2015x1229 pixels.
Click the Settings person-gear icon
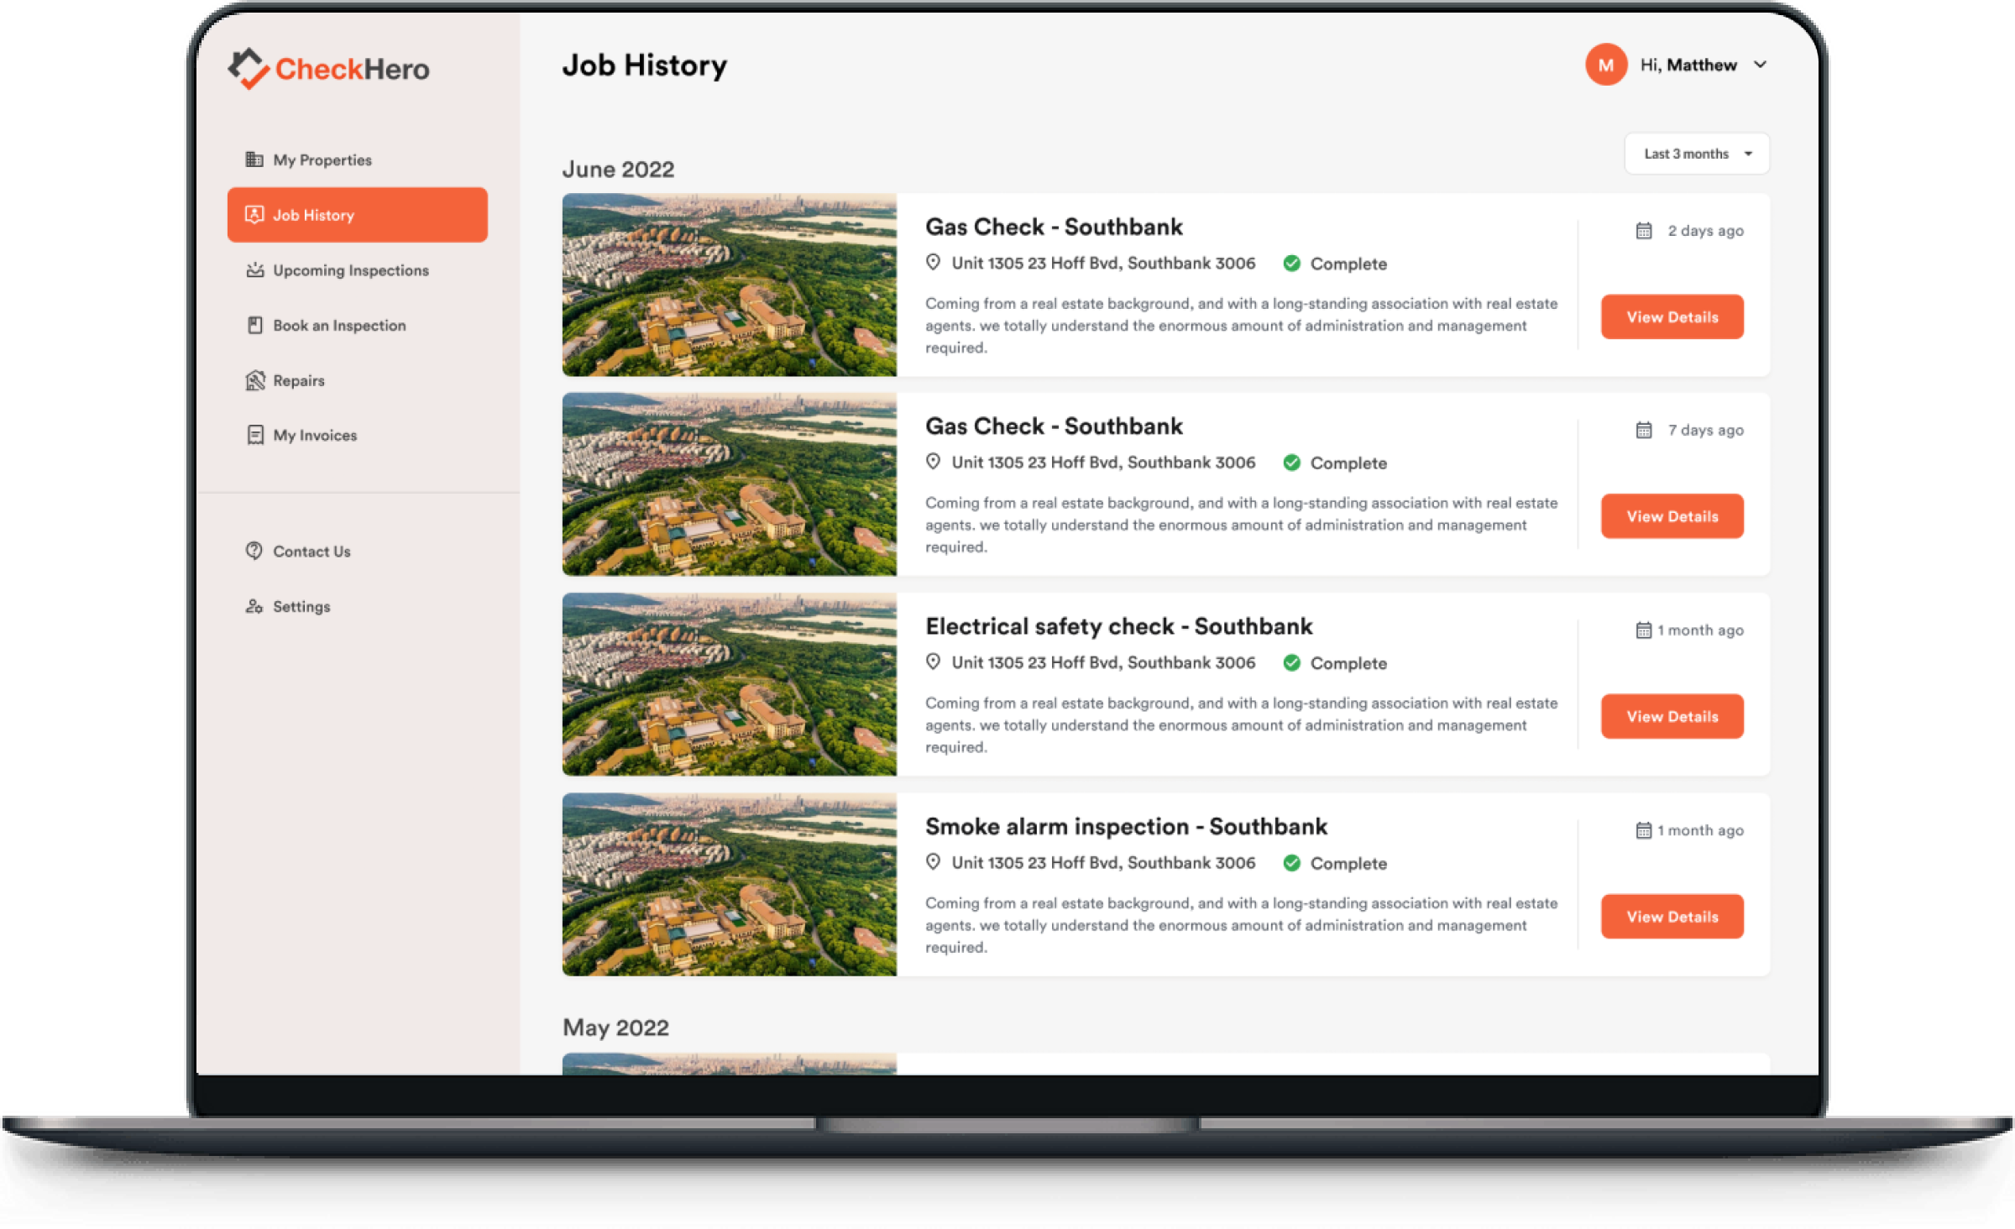(254, 606)
